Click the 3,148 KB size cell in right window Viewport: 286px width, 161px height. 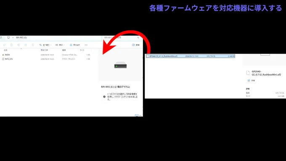pos(231,56)
